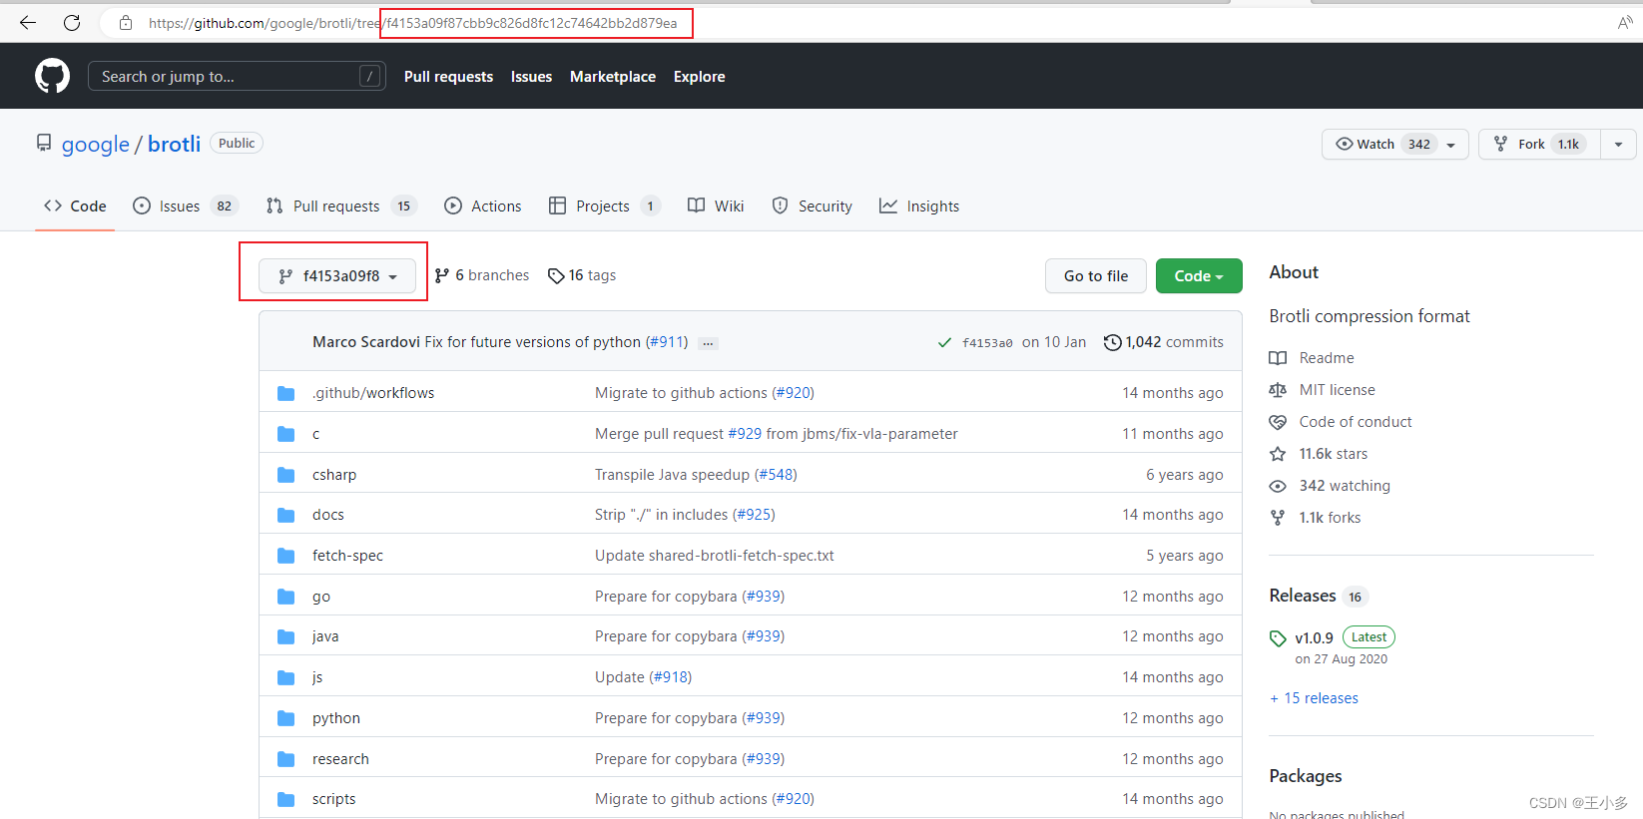Click the fork icon beside 1.1k forks
1643x819 pixels.
coord(1278,518)
